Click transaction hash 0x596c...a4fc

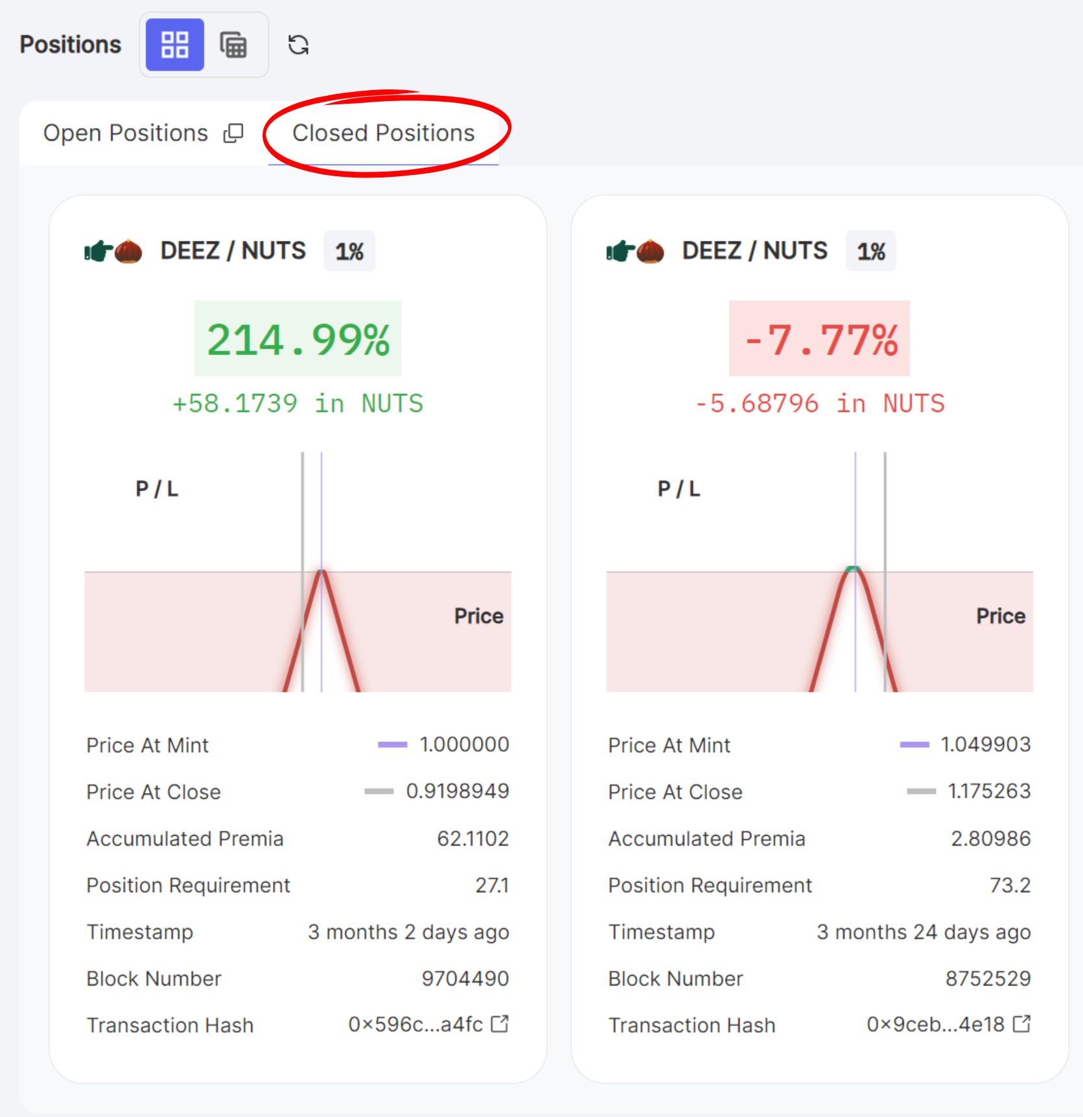415,1024
